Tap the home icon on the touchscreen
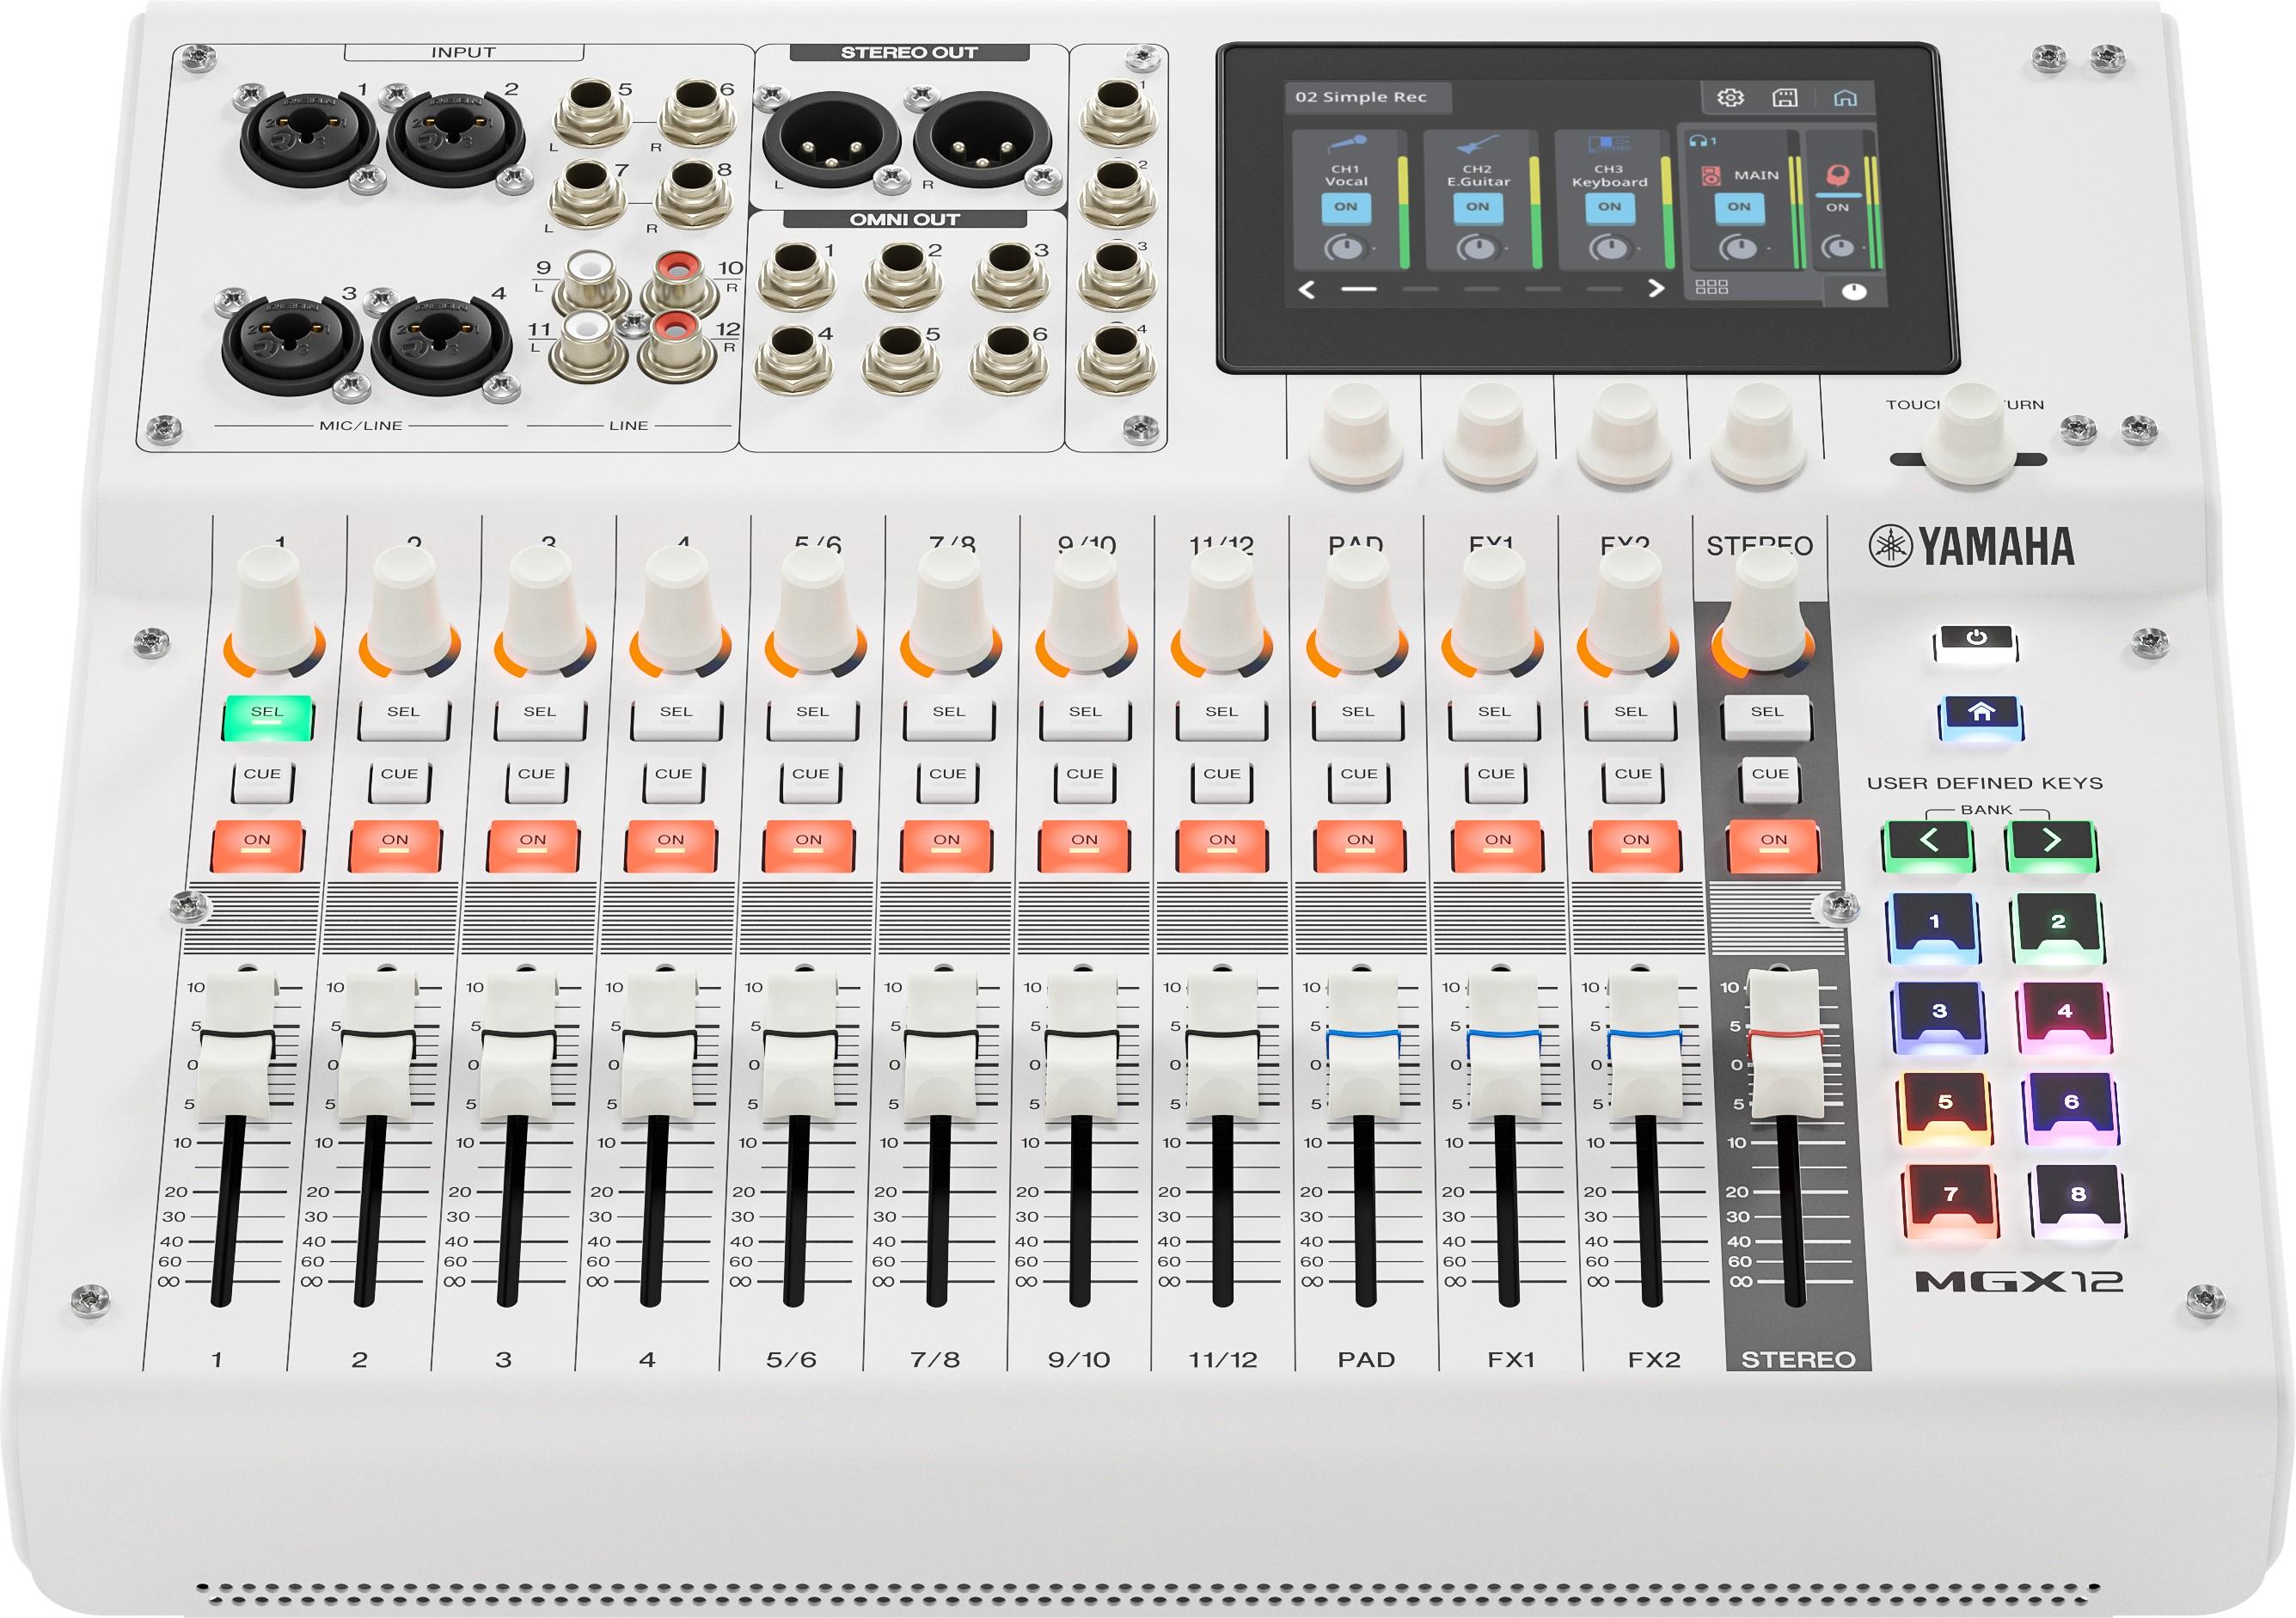 point(1847,99)
